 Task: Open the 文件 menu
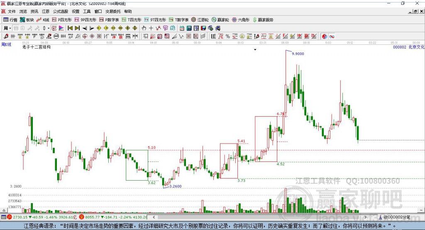click(12, 11)
